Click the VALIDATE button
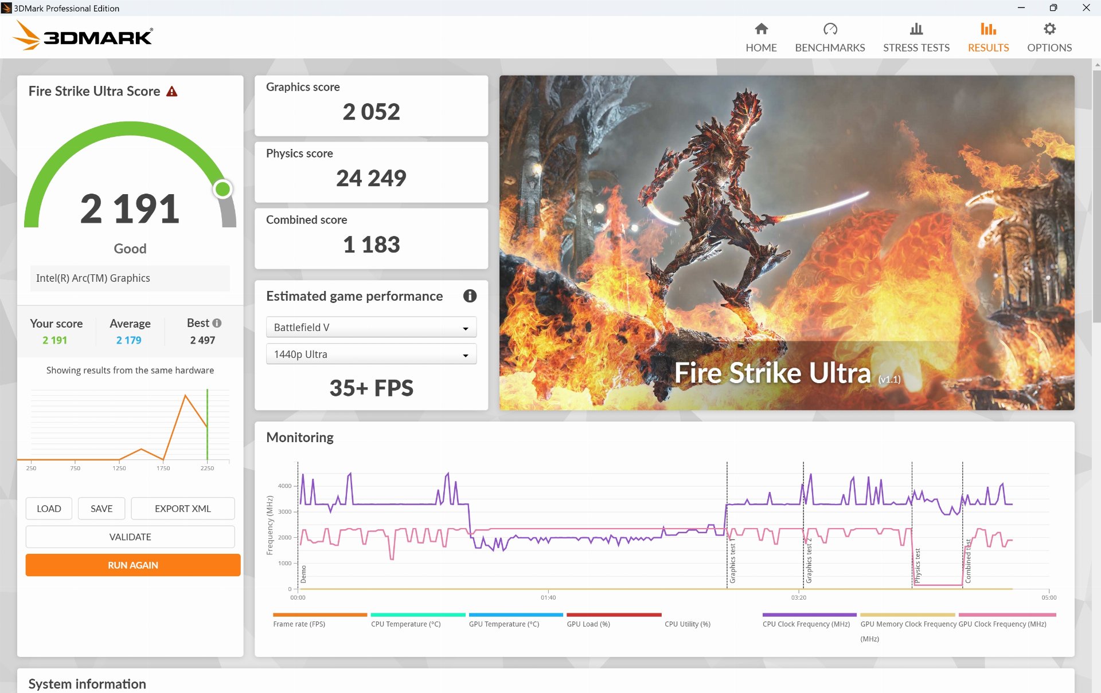 pos(130,537)
